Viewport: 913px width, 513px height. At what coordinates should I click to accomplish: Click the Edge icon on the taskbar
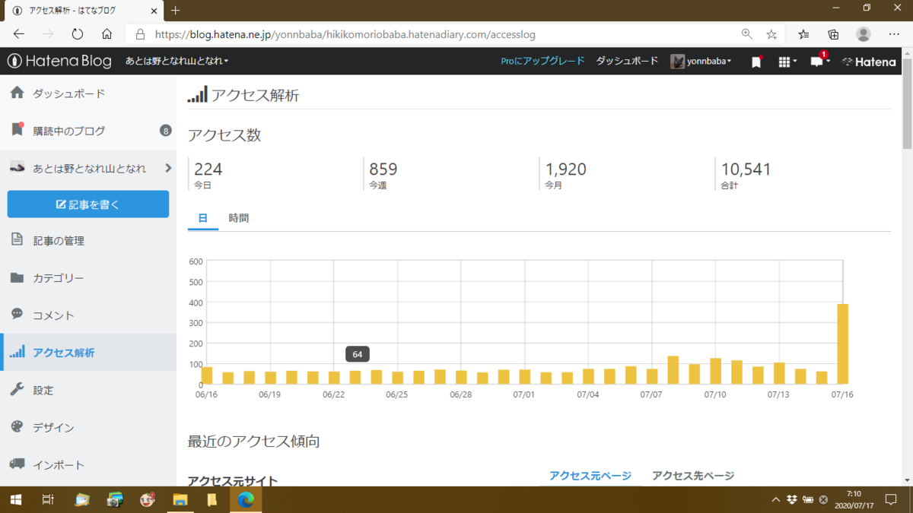coord(245,499)
